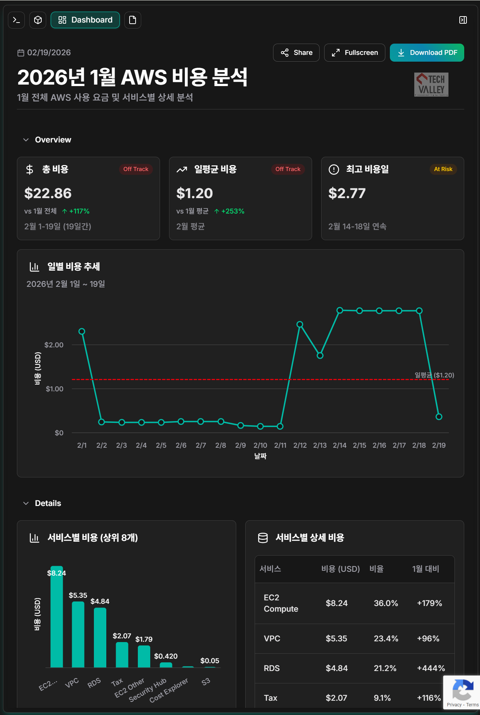480x715 pixels.
Task: Click the 2/11 data point on trend line
Action: (280, 427)
